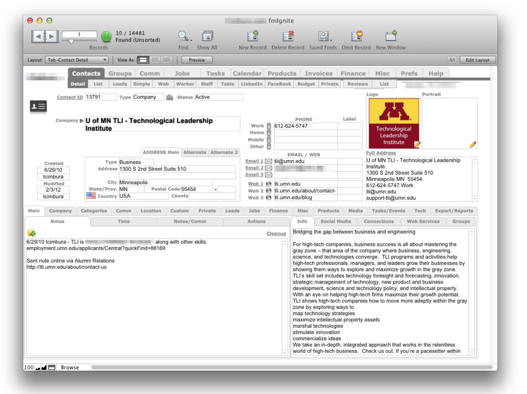Switch View As to table view
The image size is (527, 394).
pyautogui.click(x=167, y=60)
